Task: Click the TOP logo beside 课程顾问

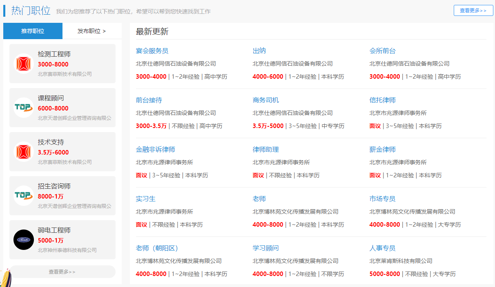Action: (x=24, y=108)
